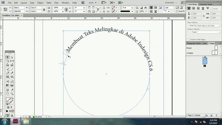Select the Gradient Swatch tool

pyautogui.click(x=8, y=85)
